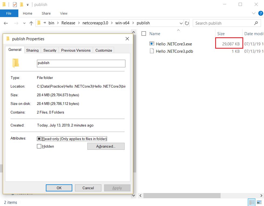Switch to Large icons view layout
Screen dimensions: 264x206
coord(259,202)
